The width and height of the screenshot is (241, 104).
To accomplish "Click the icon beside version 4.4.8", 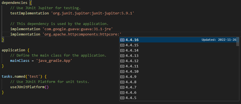I will (122, 82).
